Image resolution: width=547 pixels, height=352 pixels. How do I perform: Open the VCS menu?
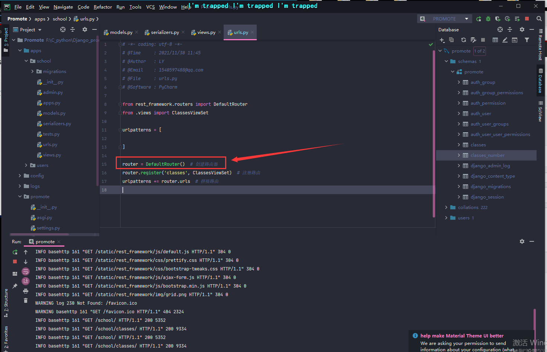point(150,7)
